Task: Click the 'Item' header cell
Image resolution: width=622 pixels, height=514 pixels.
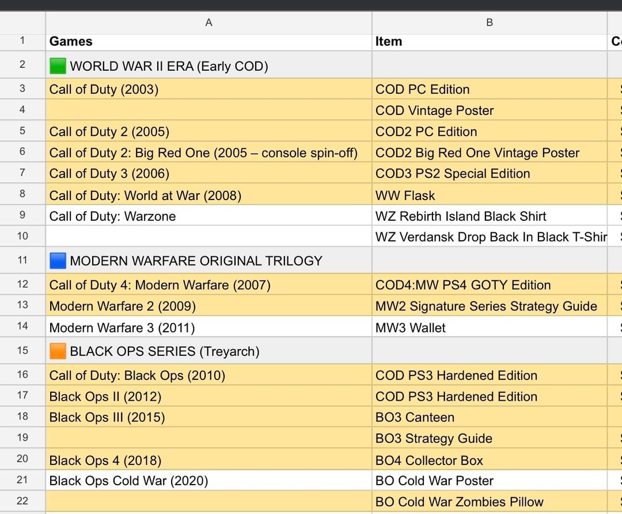Action: 490,41
